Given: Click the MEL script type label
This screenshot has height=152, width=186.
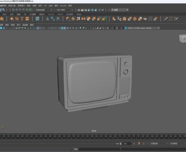Looking at the screenshot, I should (x=76, y=149).
